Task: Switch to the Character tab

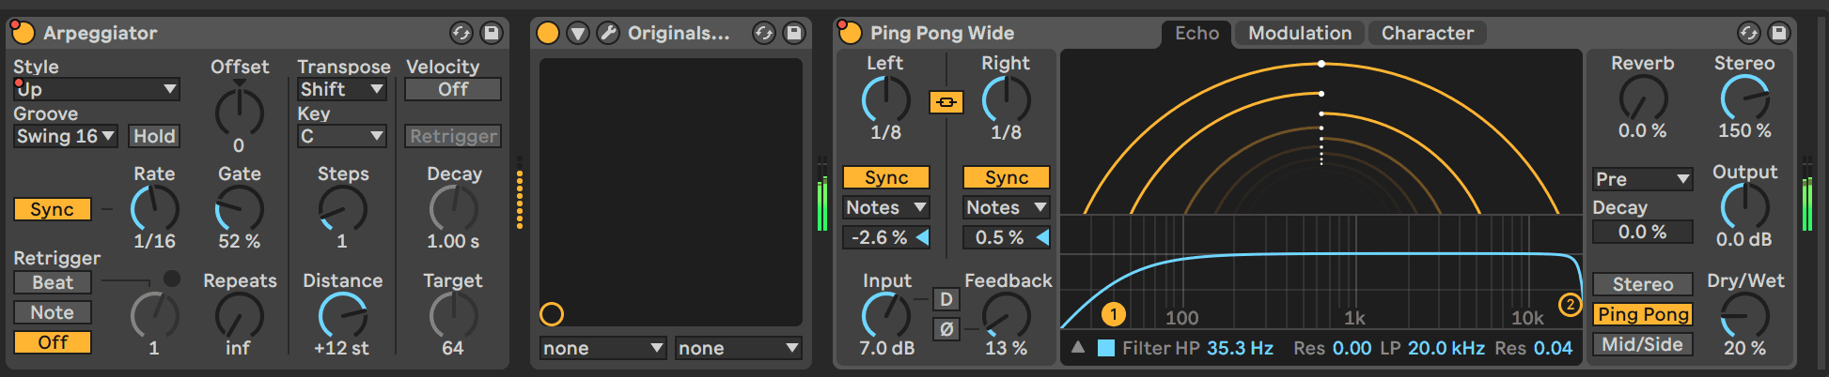Action: click(x=1427, y=33)
